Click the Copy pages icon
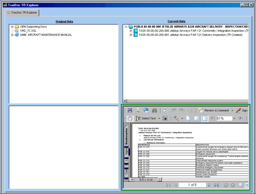Screen dimensions: 256x194 190,110
